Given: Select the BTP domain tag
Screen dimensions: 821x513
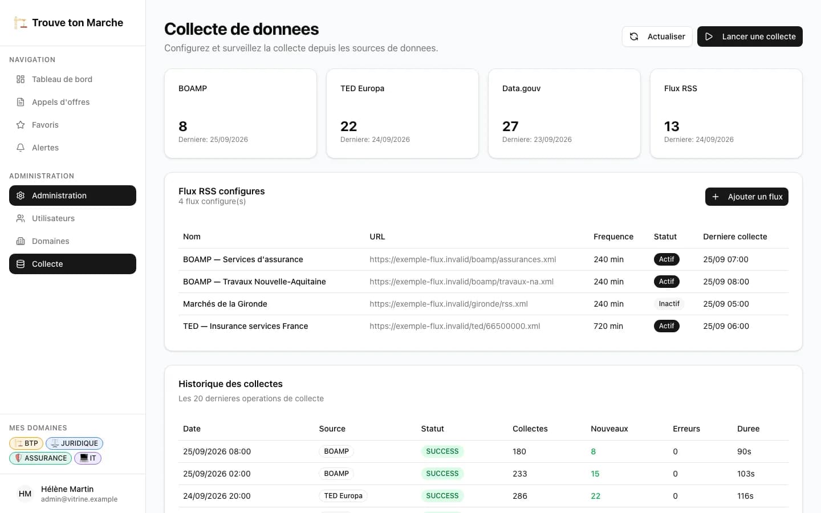Looking at the screenshot, I should pyautogui.click(x=26, y=443).
